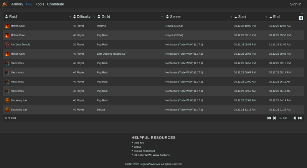Expand the Start column sort arrow
This screenshot has width=307, height=168.
(236, 17)
